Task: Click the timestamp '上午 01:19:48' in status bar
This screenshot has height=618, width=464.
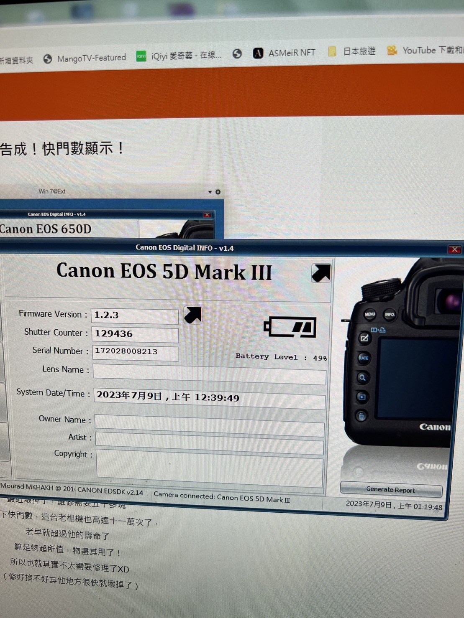Action: pos(420,506)
